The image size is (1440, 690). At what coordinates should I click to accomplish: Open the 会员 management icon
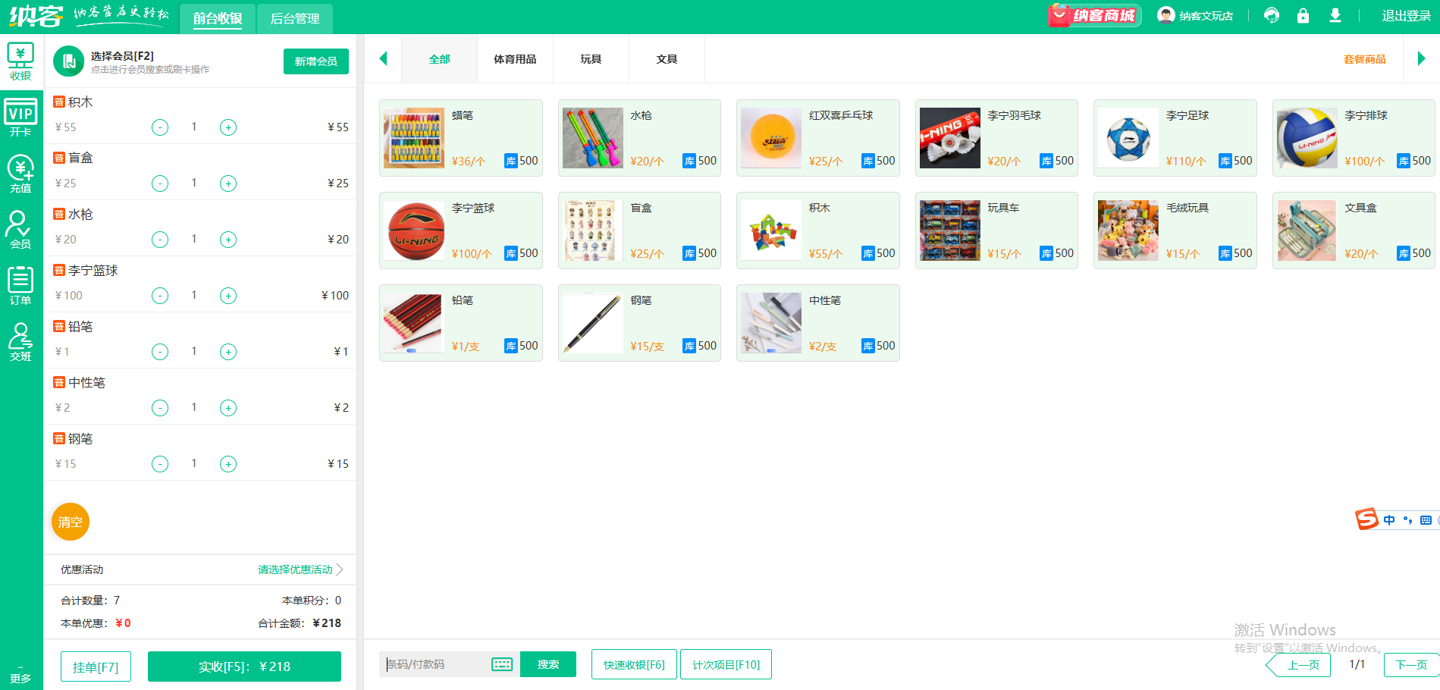[x=20, y=229]
